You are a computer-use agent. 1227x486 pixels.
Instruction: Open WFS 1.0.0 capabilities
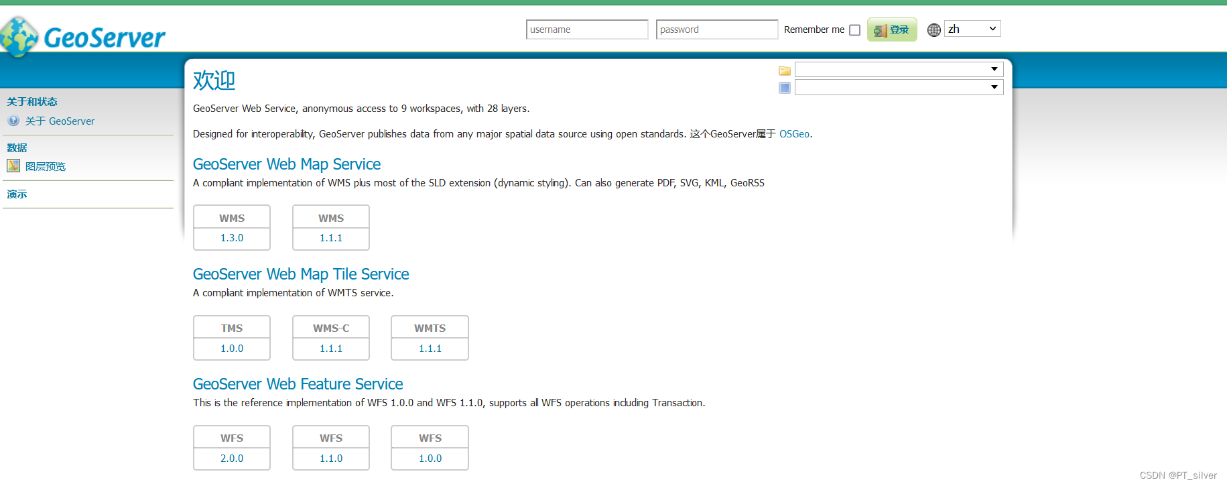click(430, 459)
